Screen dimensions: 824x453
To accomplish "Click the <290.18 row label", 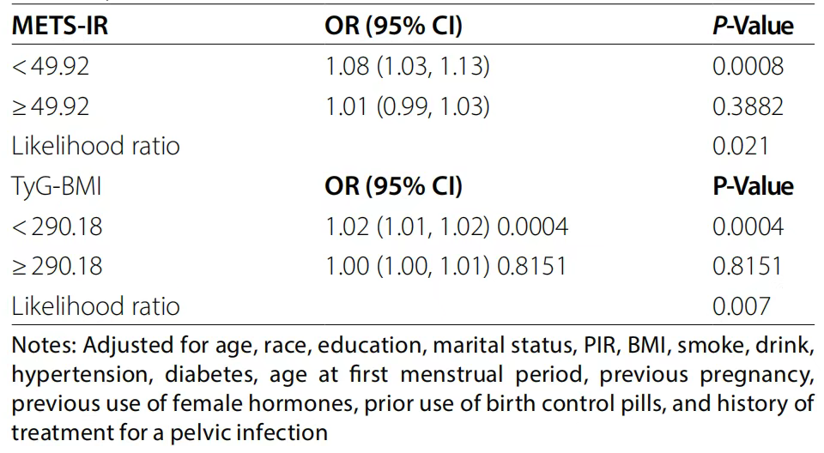I will pyautogui.click(x=57, y=226).
